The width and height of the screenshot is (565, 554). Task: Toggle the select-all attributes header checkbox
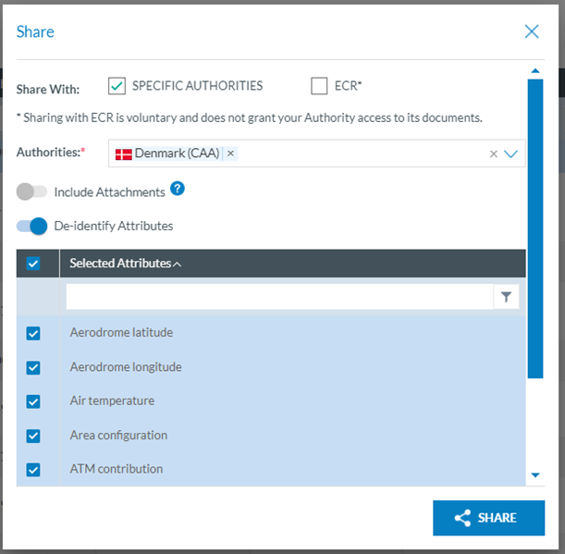[33, 264]
